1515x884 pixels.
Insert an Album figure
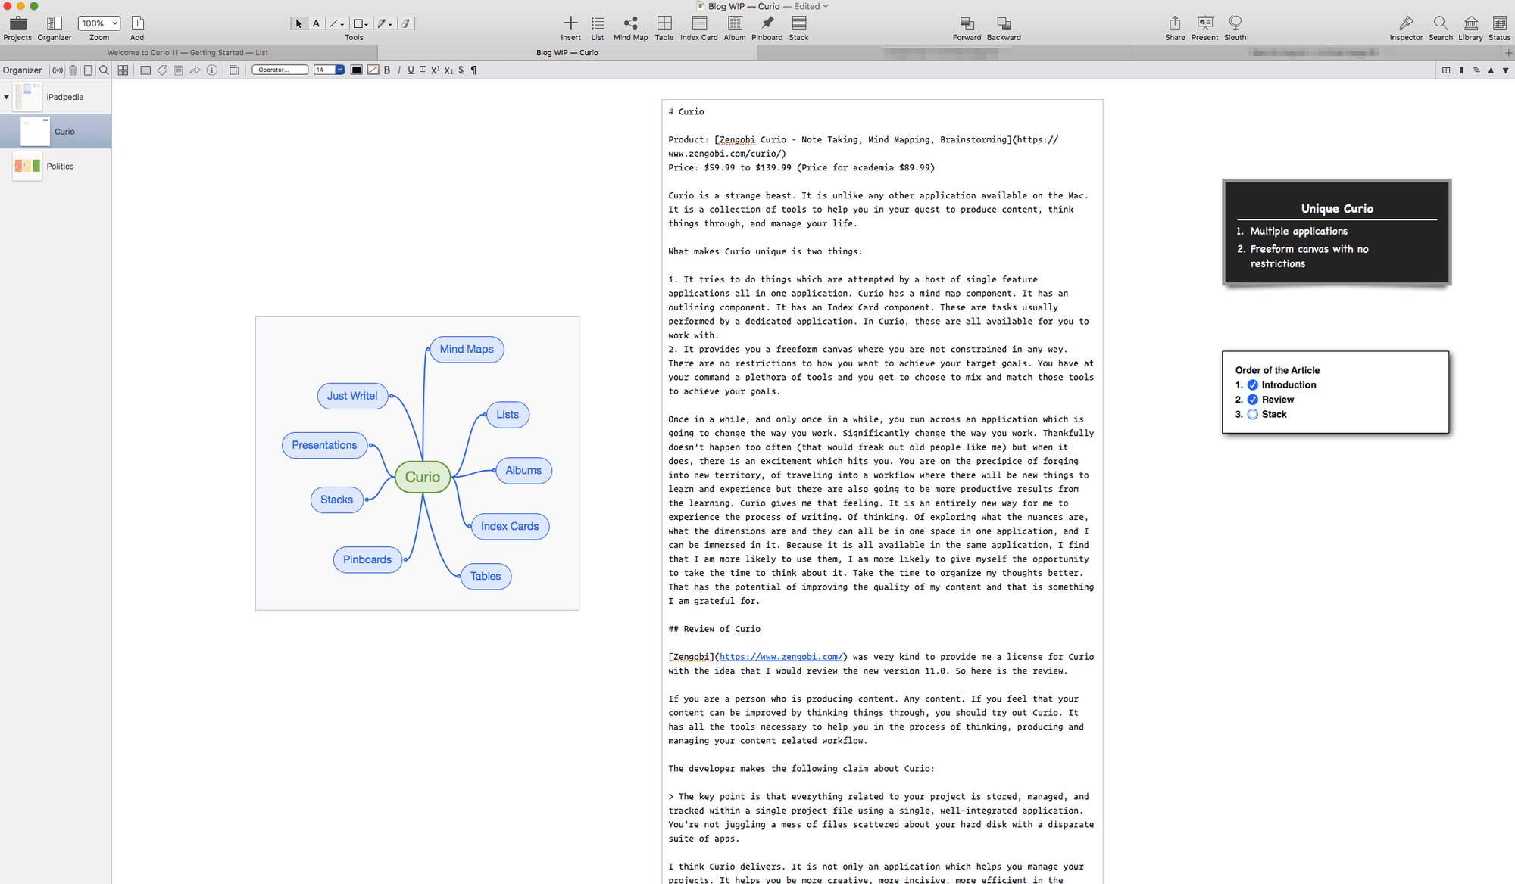point(735,23)
